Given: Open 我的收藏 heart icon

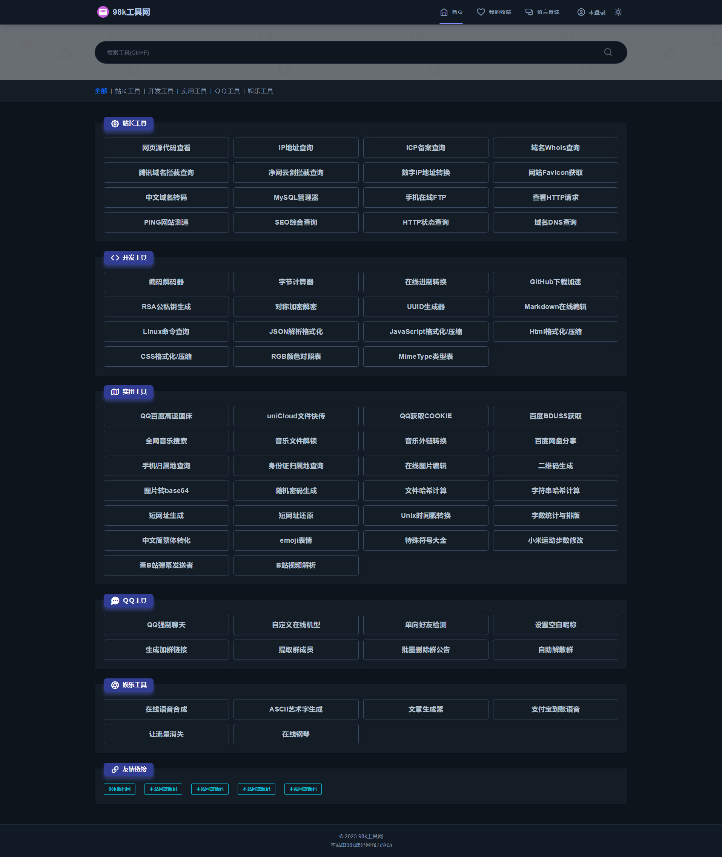Looking at the screenshot, I should [x=481, y=12].
